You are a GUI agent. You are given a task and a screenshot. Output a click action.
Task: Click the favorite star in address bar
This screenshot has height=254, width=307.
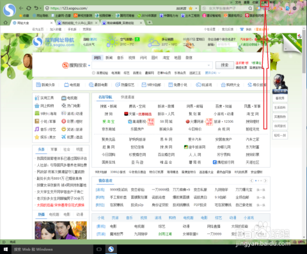point(191,8)
